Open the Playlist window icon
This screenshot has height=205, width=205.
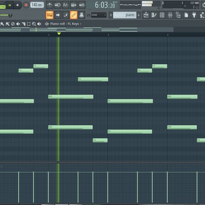pyautogui.click(x=146, y=15)
